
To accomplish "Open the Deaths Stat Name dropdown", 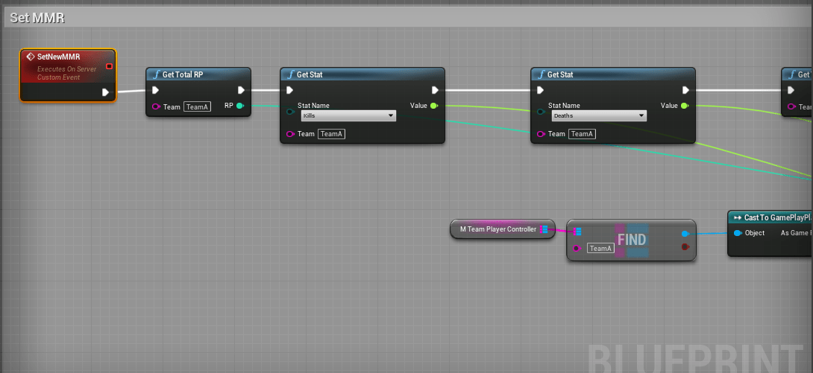I will (x=599, y=116).
